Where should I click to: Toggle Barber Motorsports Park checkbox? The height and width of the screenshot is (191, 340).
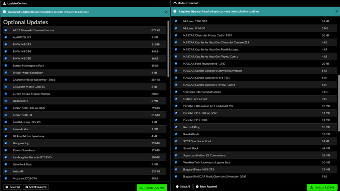[x=6, y=66]
